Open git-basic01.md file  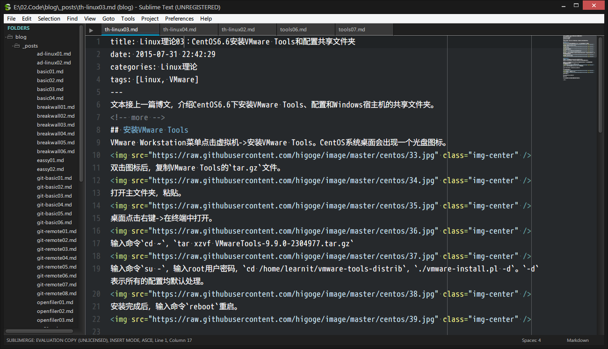(54, 178)
